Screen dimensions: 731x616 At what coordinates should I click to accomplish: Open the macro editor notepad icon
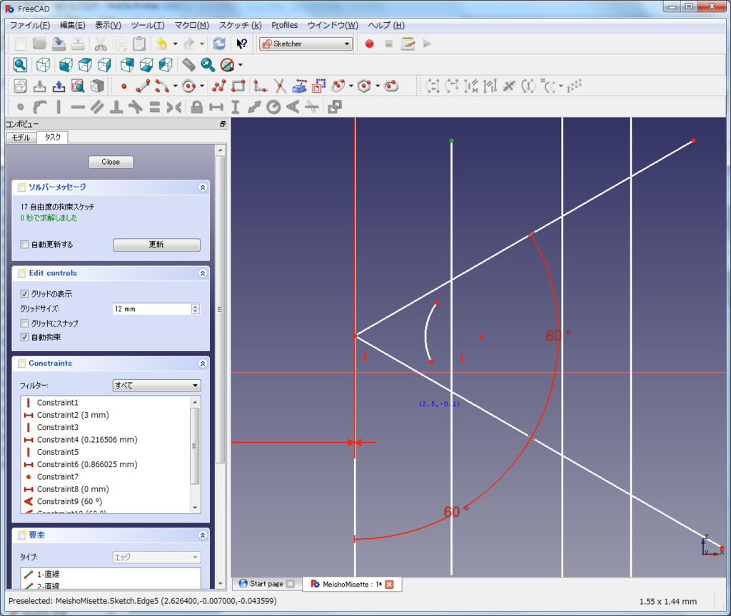(x=408, y=43)
